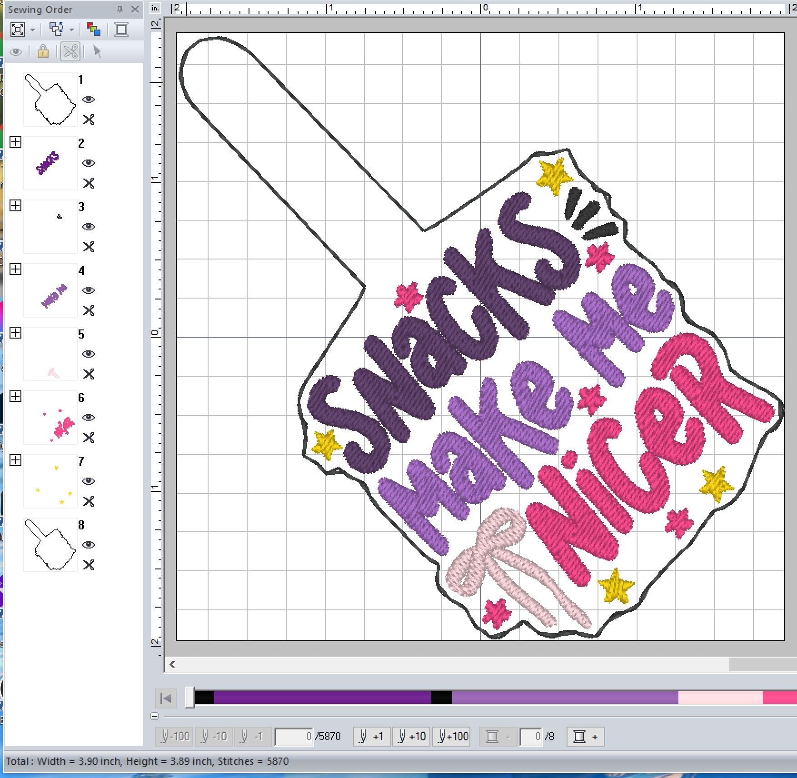
Task: Select the outline thumbnail for item 1
Action: coord(50,100)
